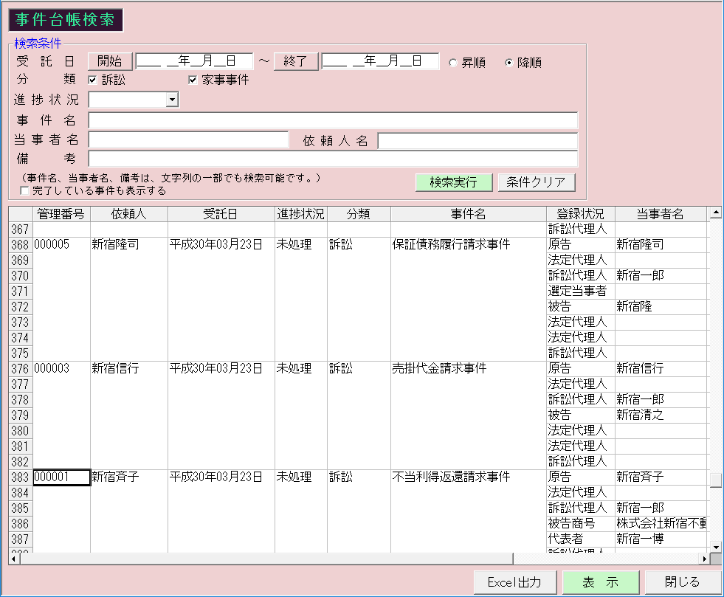
Task: Enable 完了している事件も表示する checkbox
Action: (25, 191)
